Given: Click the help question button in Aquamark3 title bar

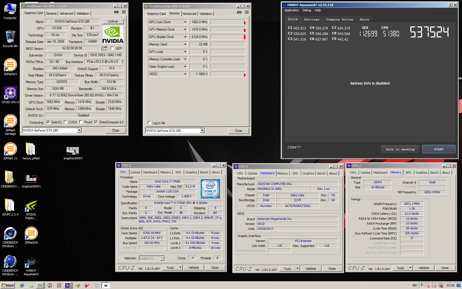Looking at the screenshot, I should pos(450,5).
